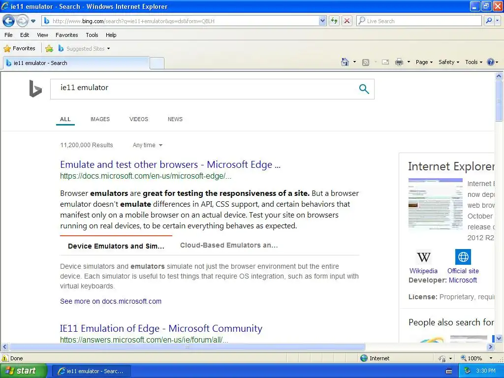Open the File menu
Image resolution: width=504 pixels, height=378 pixels.
click(9, 35)
